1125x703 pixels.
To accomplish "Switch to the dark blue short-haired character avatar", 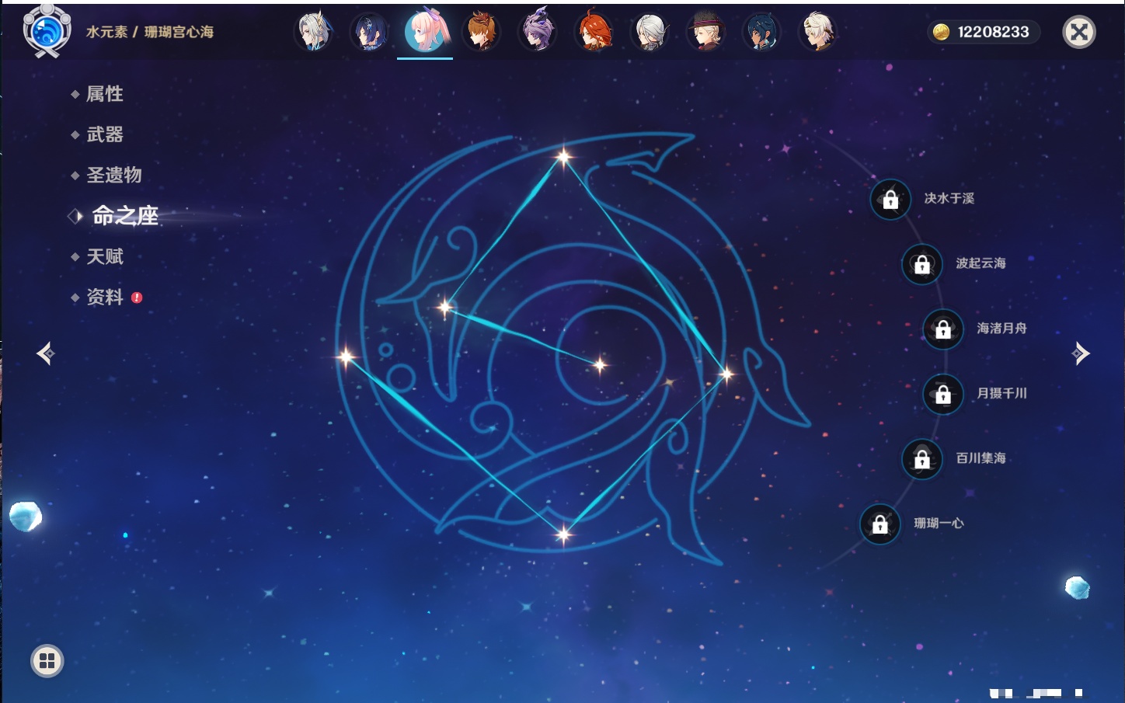I will coord(370,32).
